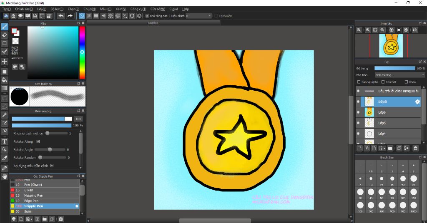Enable the grid snap icon
Image resolution: width=427 pixels, height=223 pixels.
(96, 16)
